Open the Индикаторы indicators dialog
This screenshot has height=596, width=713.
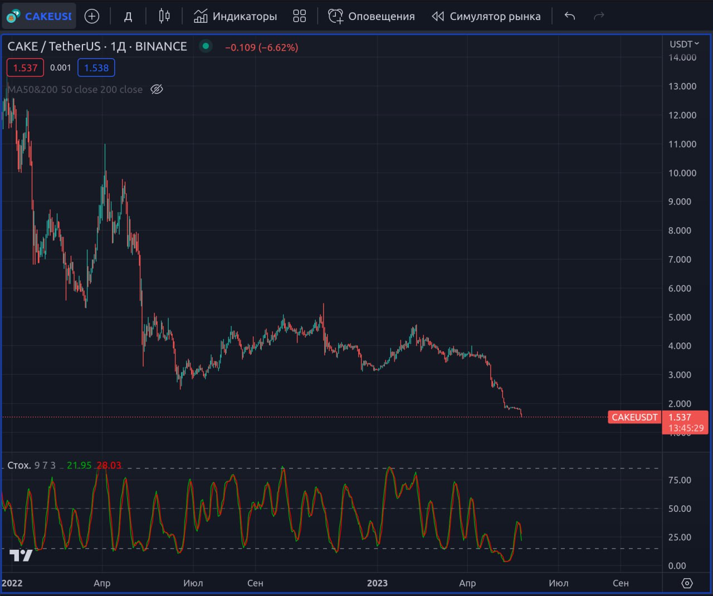point(235,16)
